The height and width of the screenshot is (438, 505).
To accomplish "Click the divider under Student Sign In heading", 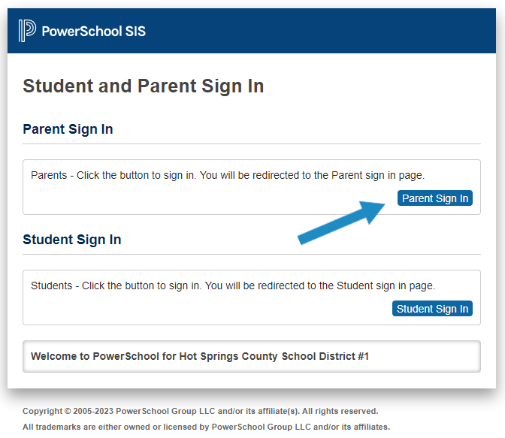I will coord(252,254).
